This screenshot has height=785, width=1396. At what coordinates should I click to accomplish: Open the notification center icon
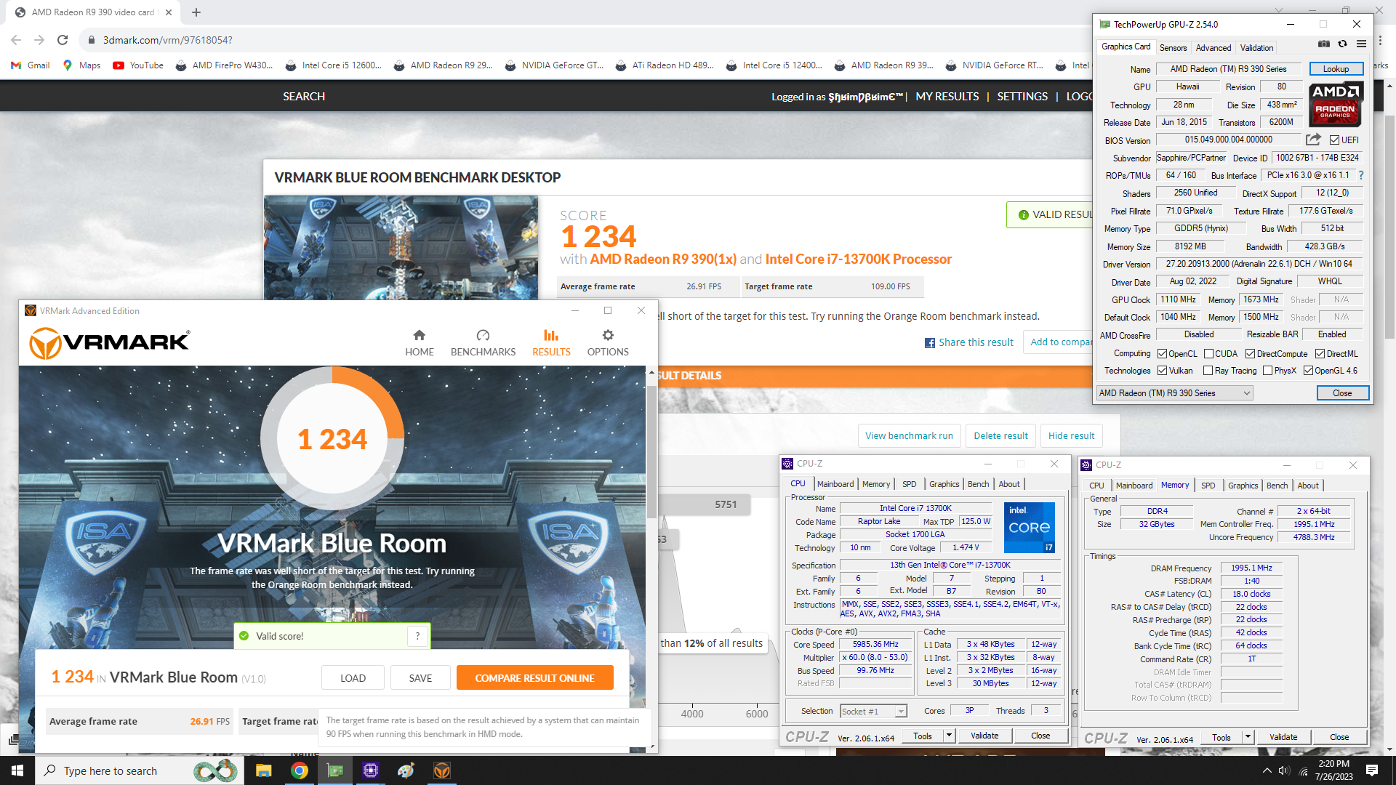click(1372, 770)
